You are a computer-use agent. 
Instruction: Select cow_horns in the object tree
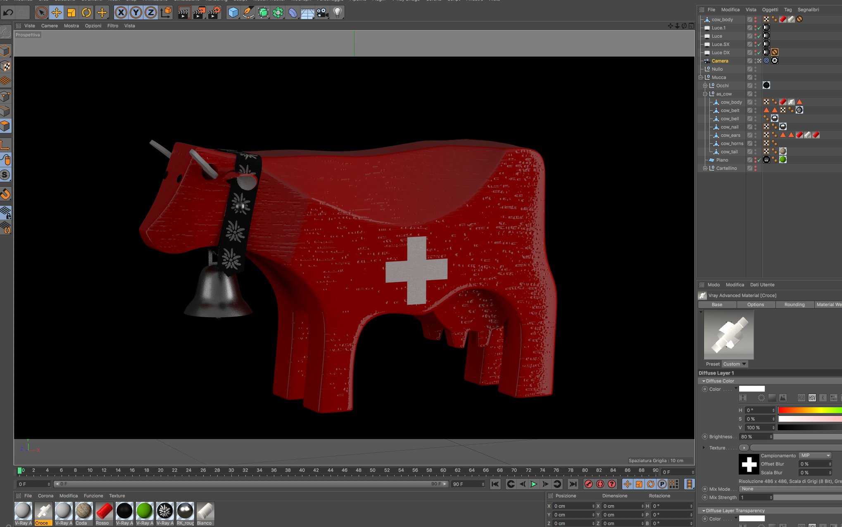(732, 143)
